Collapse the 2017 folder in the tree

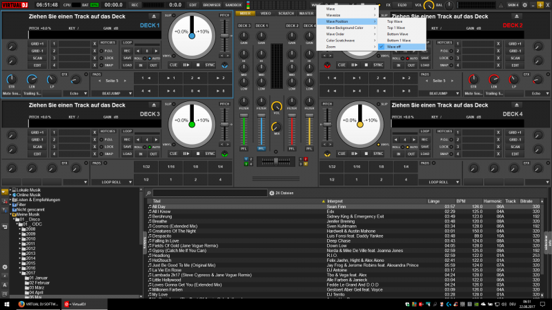[x=20, y=273]
